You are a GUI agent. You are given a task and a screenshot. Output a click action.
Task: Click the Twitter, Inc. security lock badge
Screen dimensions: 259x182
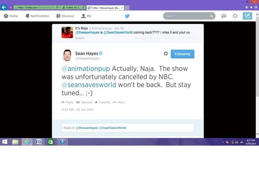click(72, 8)
